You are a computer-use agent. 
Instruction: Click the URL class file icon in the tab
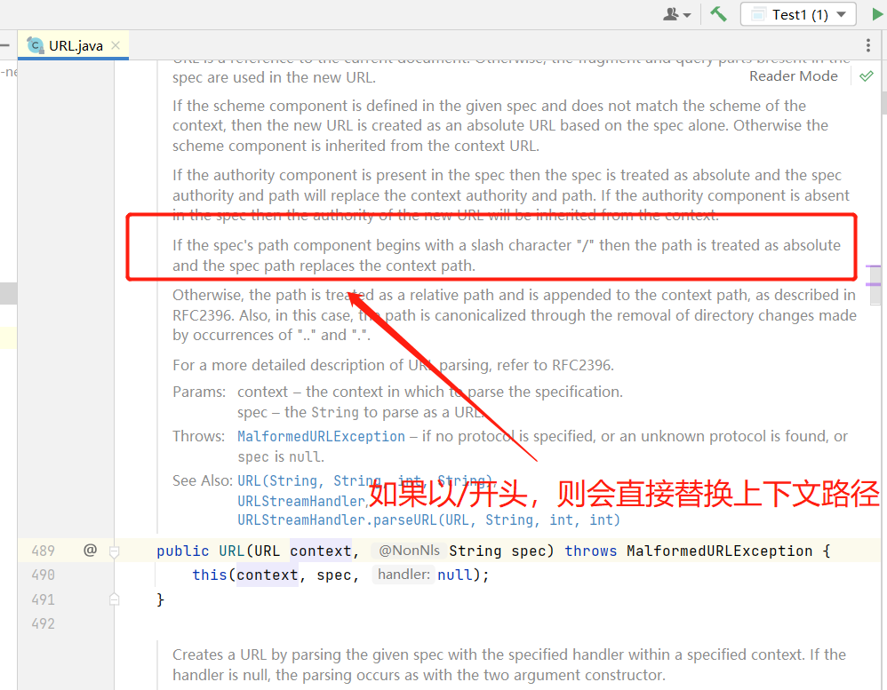[x=35, y=45]
